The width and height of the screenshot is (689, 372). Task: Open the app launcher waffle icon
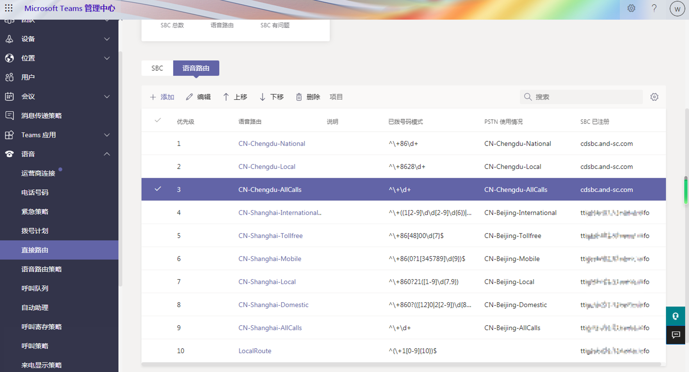[9, 8]
